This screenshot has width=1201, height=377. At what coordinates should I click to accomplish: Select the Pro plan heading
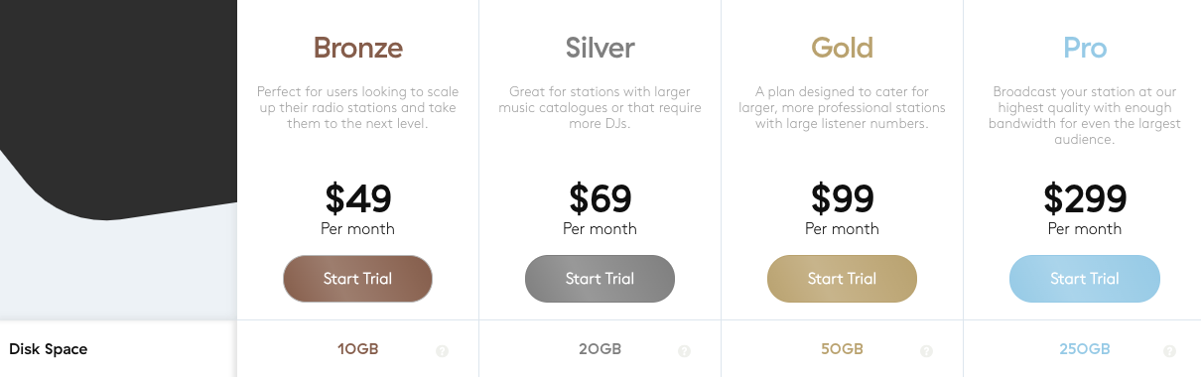tap(1085, 48)
